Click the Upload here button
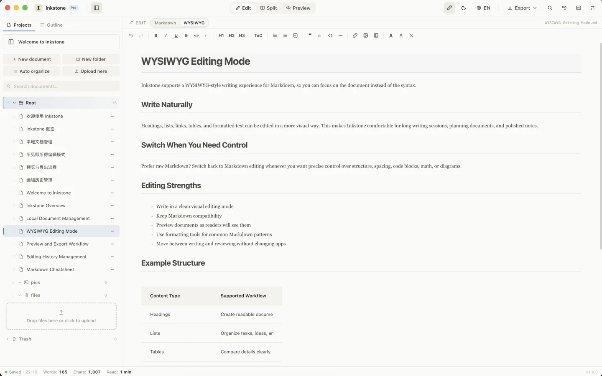The image size is (602, 376). click(91, 71)
